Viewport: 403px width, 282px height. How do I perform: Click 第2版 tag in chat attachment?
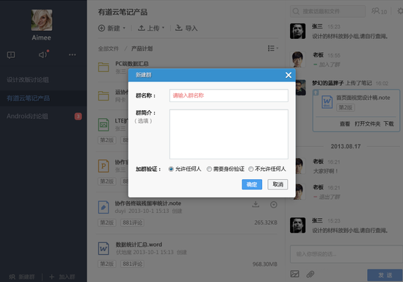346,107
